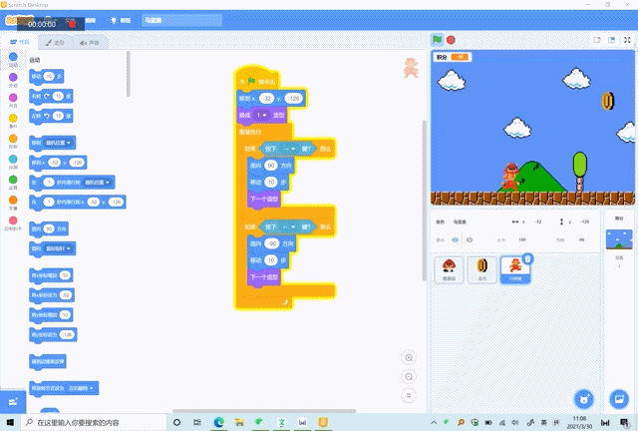Click the sprite name field in sprite pane
This screenshot has height=431, width=638.
pyautogui.click(x=477, y=221)
